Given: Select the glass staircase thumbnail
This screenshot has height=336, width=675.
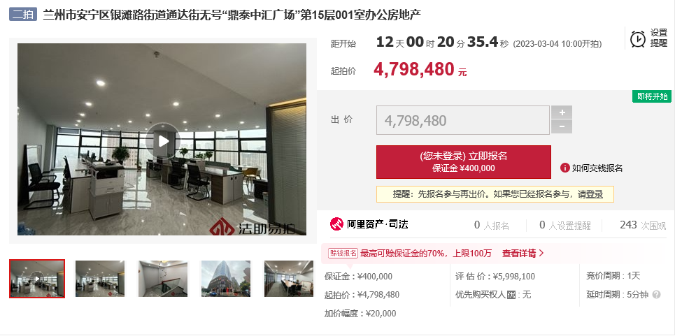Looking at the screenshot, I should click(163, 279).
